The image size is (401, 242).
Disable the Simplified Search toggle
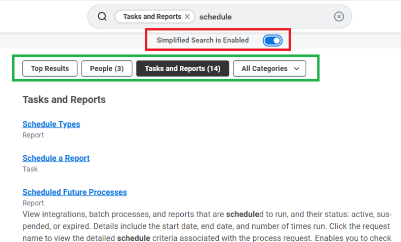point(272,40)
